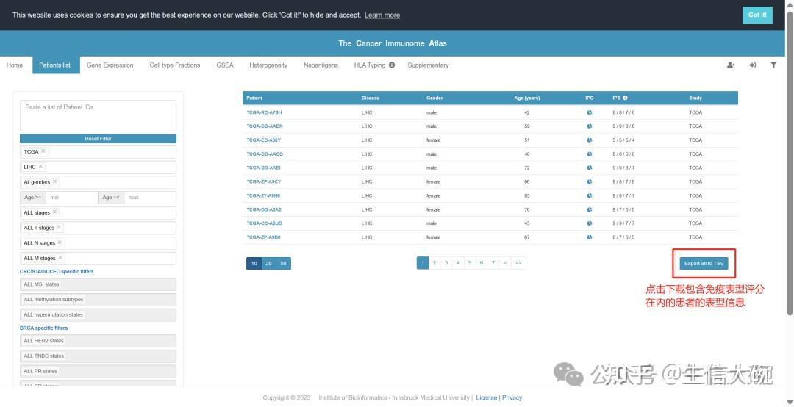
Task: Remove the ALL M stages tag
Action: (60, 257)
